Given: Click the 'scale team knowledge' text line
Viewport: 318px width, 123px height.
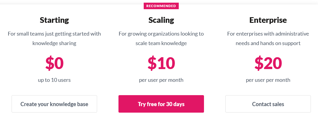Looking at the screenshot, I should pos(161,43).
